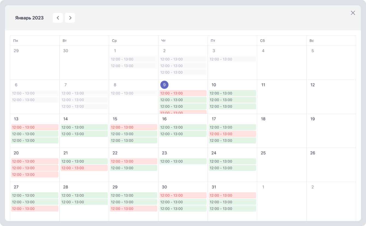Open the first green slot on January 24
366x226 pixels.
coord(232,162)
